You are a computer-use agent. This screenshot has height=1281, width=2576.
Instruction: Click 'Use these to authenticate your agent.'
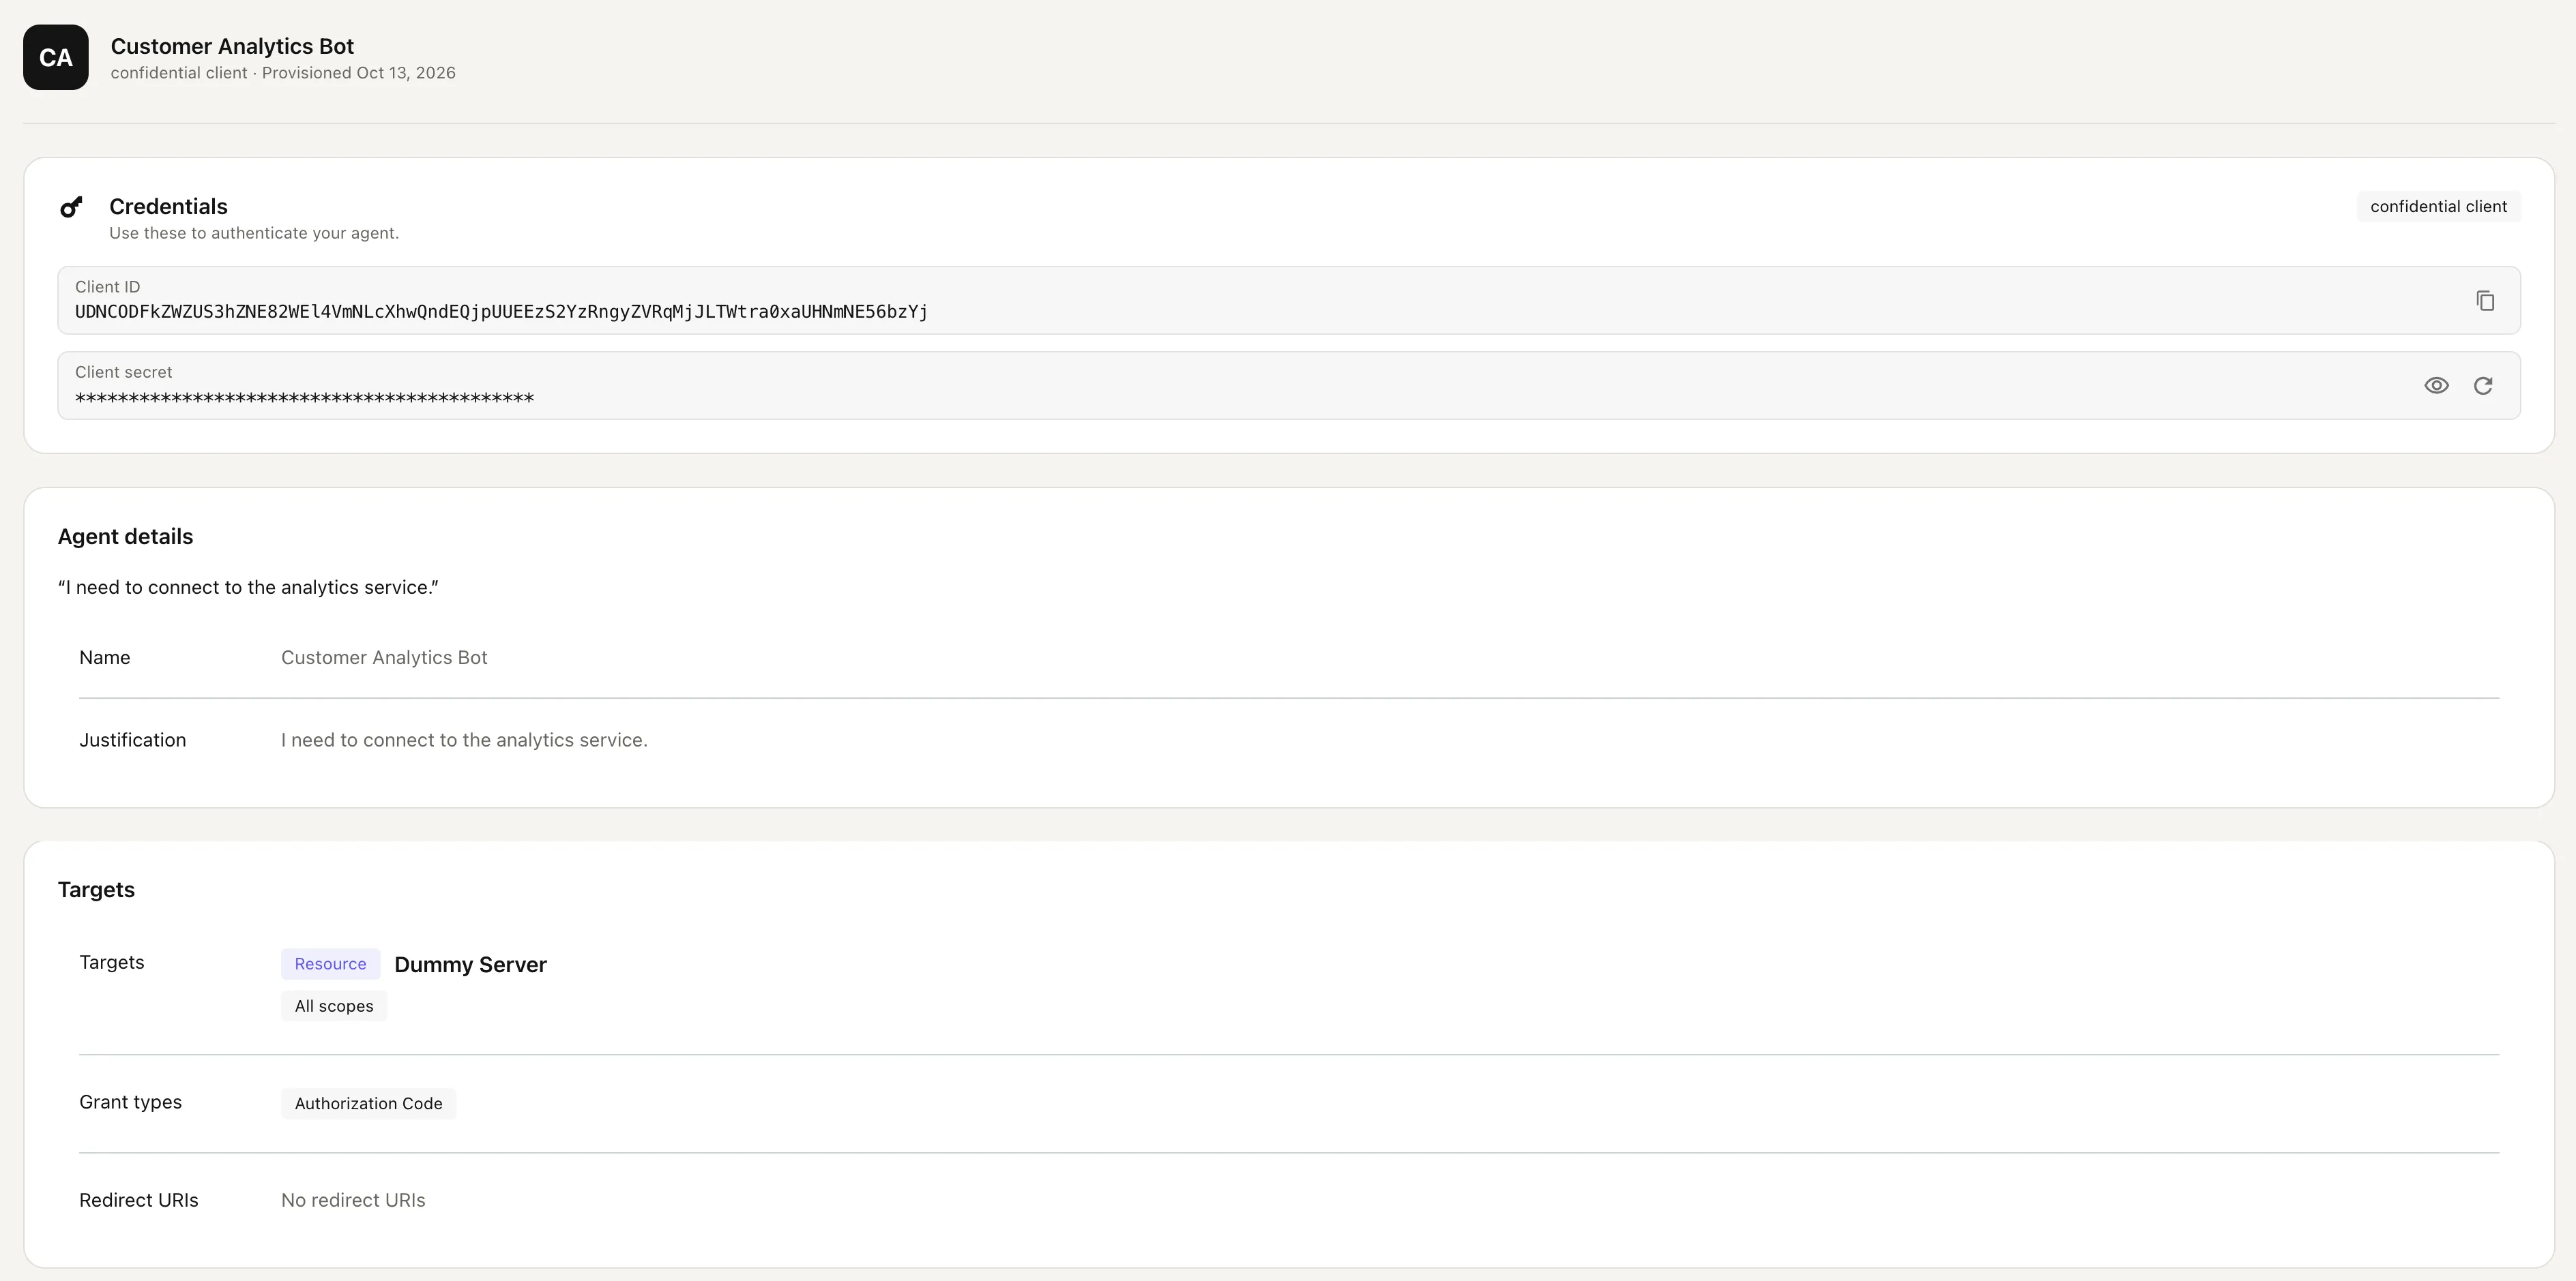coord(254,233)
